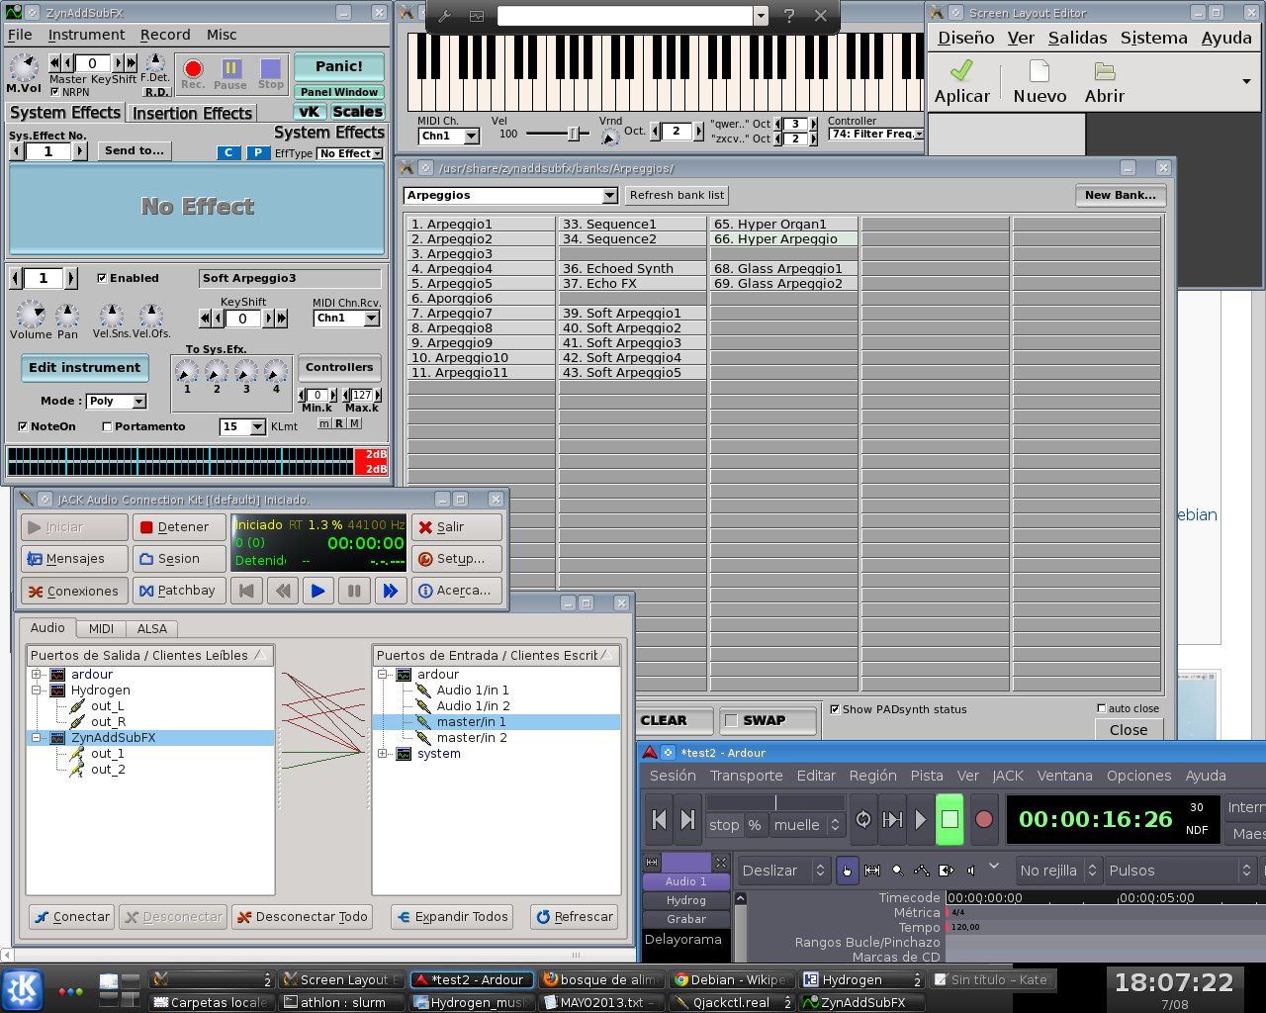The image size is (1266, 1013).
Task: Toggle loop playback in Ardour transport
Action: pos(863,819)
